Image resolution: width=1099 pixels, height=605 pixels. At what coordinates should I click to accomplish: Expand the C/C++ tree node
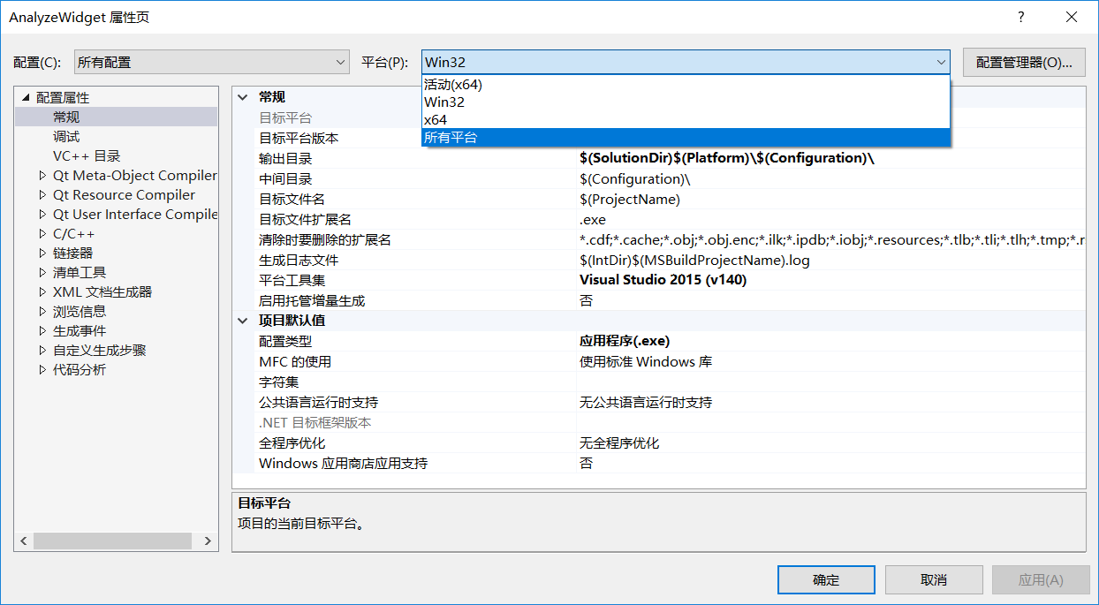[42, 233]
